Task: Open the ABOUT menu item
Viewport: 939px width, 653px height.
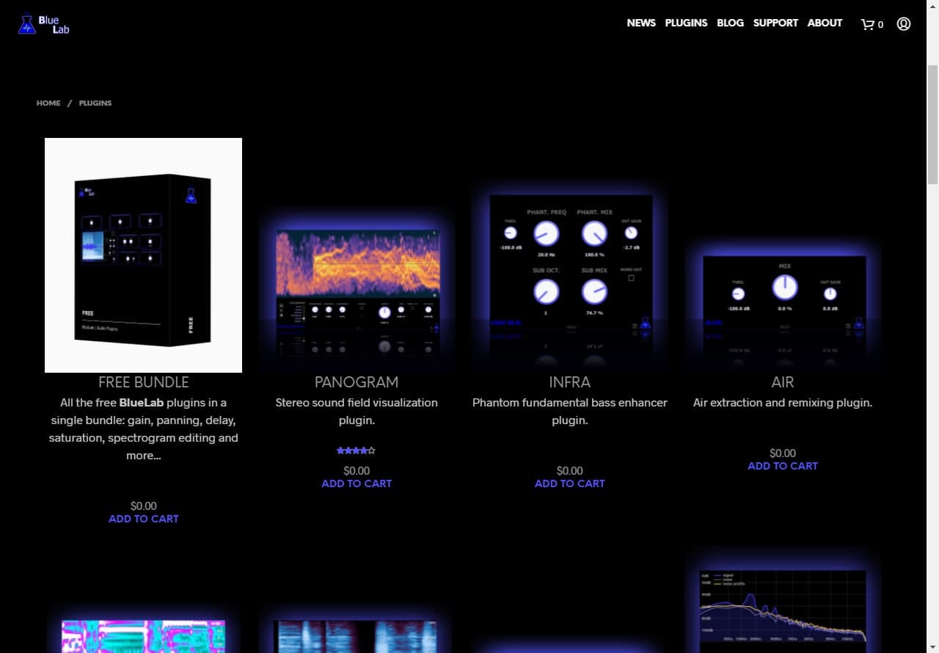Action: point(825,23)
